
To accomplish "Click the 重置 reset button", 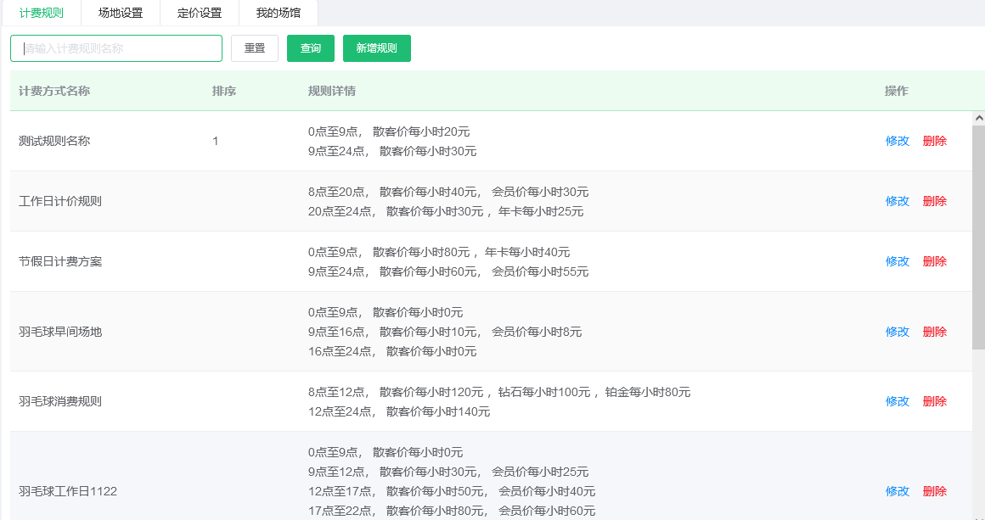I will [254, 48].
